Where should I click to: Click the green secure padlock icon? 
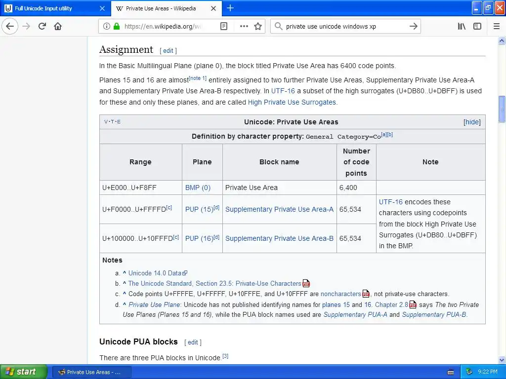(x=117, y=27)
